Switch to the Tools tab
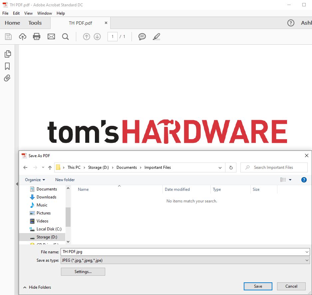The width and height of the screenshot is (312, 295). click(35, 23)
